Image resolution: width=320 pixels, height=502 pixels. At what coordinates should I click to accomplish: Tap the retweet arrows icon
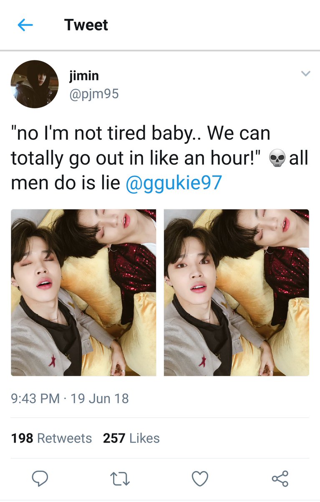(x=120, y=479)
